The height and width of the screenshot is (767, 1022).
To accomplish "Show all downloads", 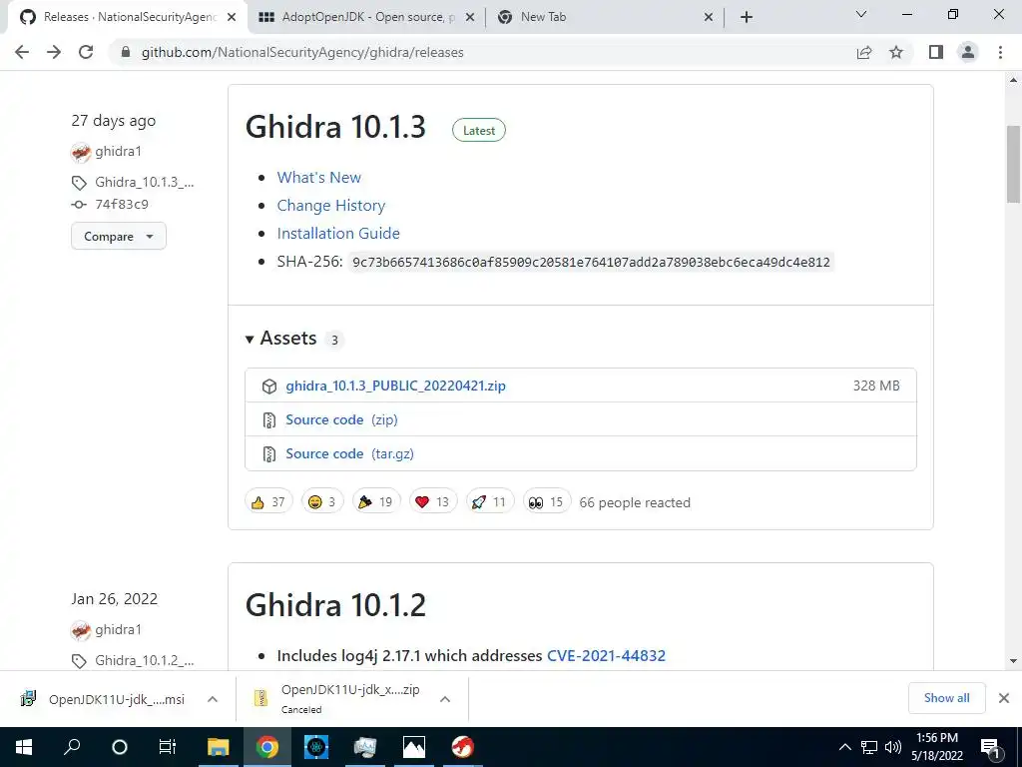I will [x=946, y=698].
